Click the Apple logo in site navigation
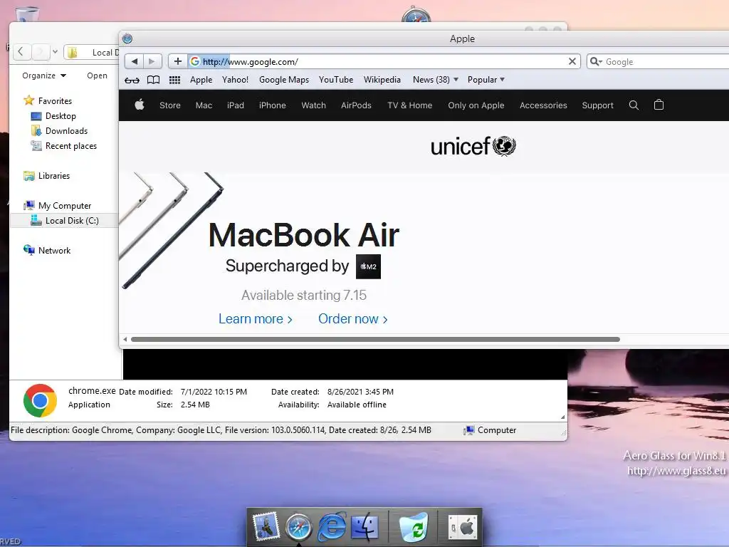The width and height of the screenshot is (729, 547). click(x=140, y=105)
